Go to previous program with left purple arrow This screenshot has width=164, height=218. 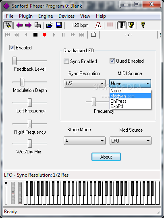[19, 25]
